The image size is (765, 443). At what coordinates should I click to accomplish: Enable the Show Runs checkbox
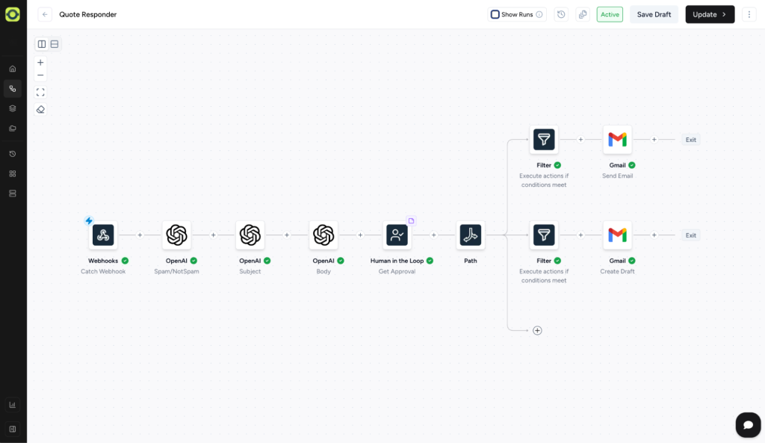pyautogui.click(x=495, y=14)
